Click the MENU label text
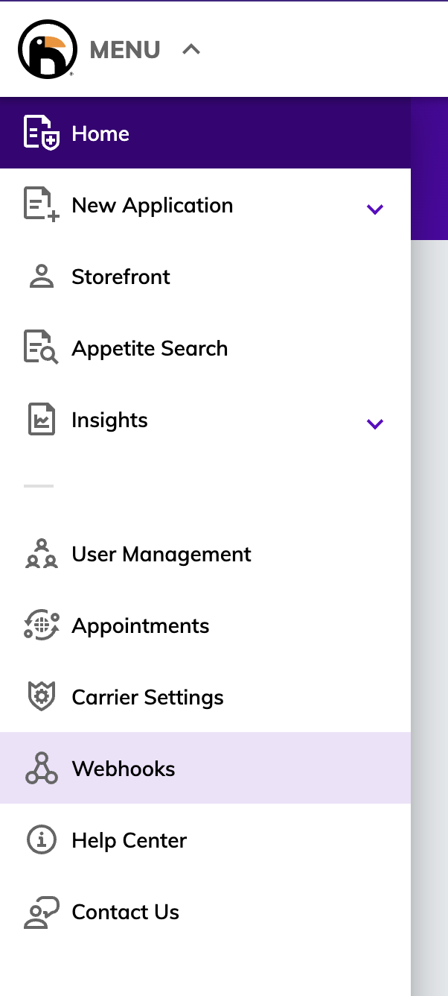 click(x=125, y=50)
